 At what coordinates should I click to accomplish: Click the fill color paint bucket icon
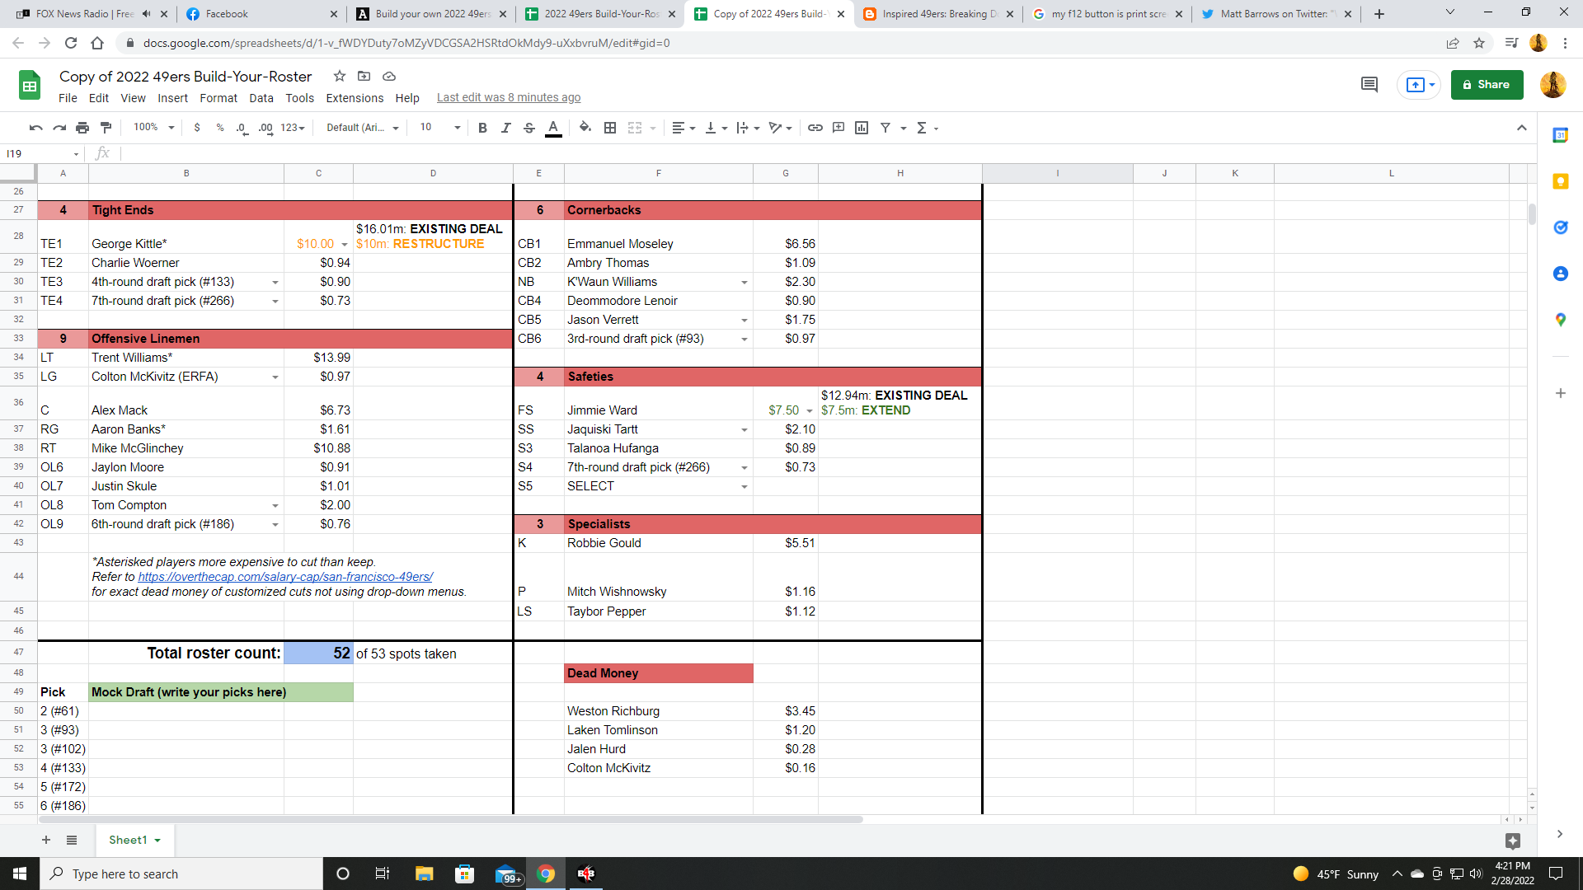585,128
